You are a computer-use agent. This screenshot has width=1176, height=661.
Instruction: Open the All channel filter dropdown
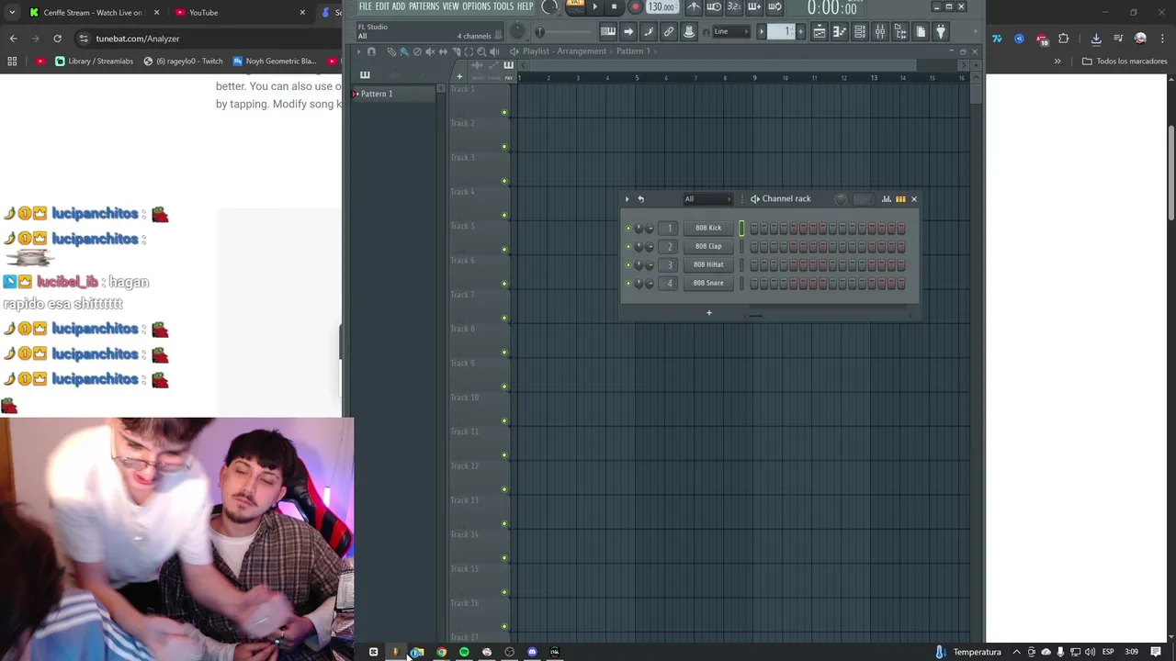point(707,199)
